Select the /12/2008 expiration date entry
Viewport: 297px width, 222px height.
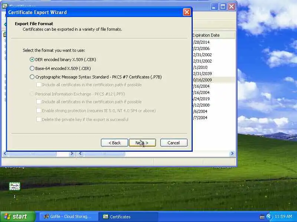tap(201, 105)
